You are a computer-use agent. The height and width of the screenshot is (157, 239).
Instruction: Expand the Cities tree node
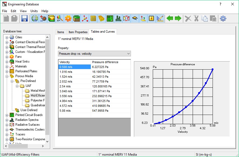[x=7, y=37]
